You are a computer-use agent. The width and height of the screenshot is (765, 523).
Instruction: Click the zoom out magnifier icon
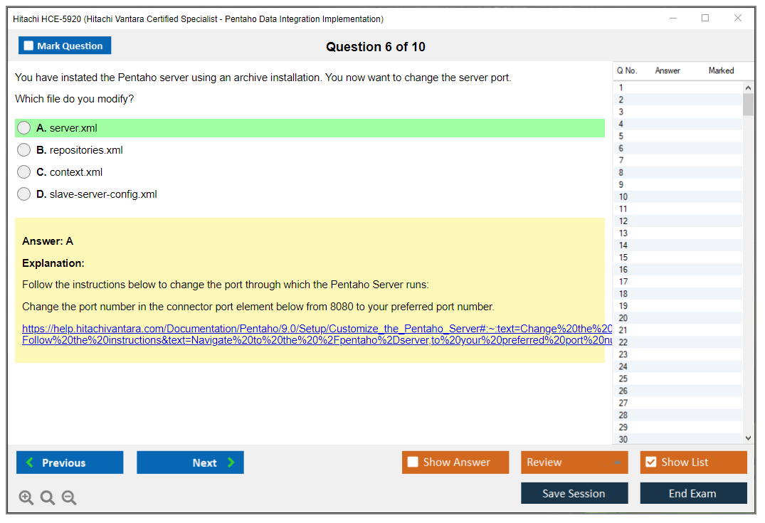tap(69, 498)
